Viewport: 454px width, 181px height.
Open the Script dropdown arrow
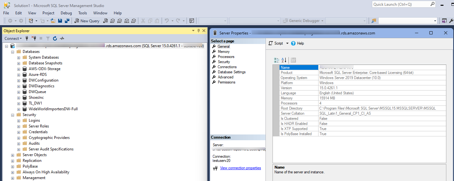287,43
